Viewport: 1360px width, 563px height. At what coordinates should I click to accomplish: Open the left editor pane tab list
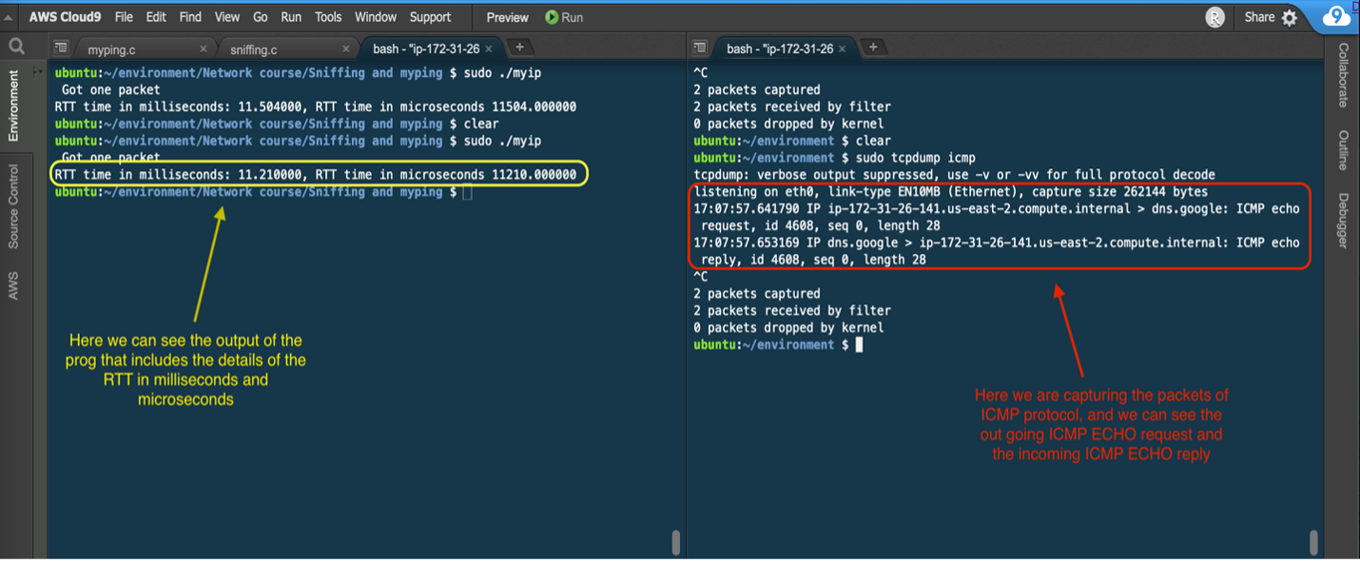tap(61, 46)
